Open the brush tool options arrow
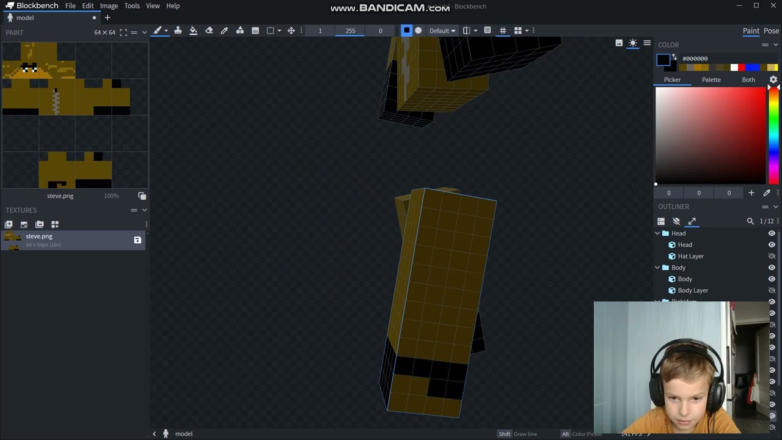 (166, 31)
